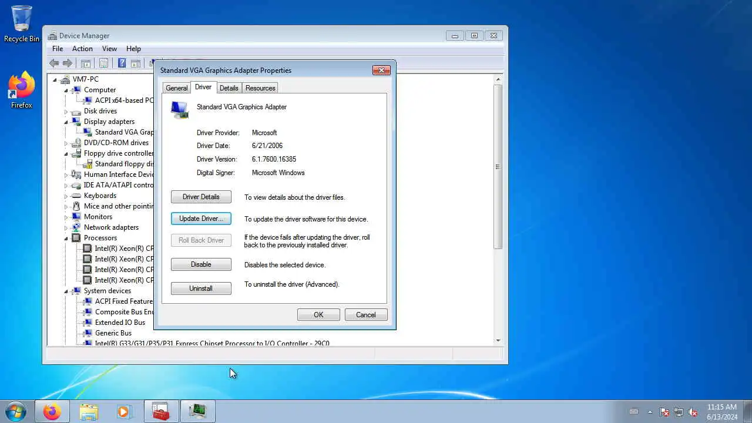The width and height of the screenshot is (752, 423).
Task: Click the on-screen keyboard tray icon
Action: (x=634, y=412)
